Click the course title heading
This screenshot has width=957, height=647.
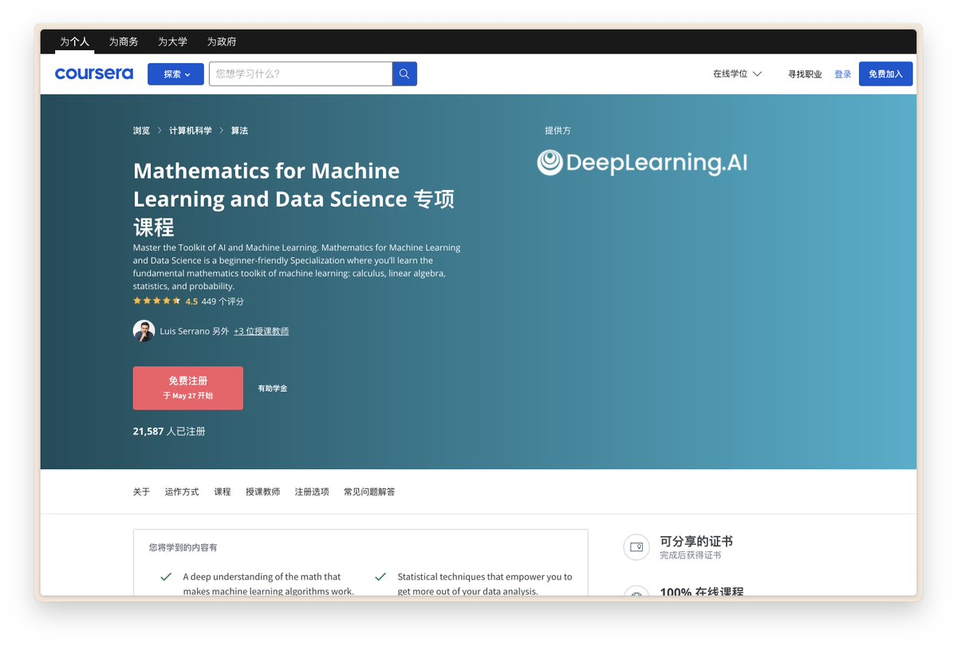(294, 199)
